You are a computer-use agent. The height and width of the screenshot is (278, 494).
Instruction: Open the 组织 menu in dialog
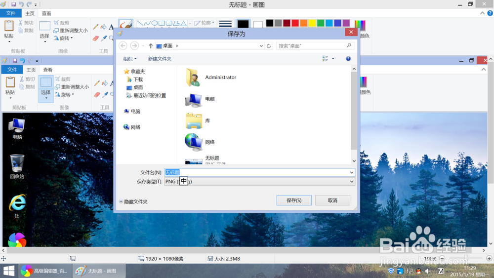129,59
